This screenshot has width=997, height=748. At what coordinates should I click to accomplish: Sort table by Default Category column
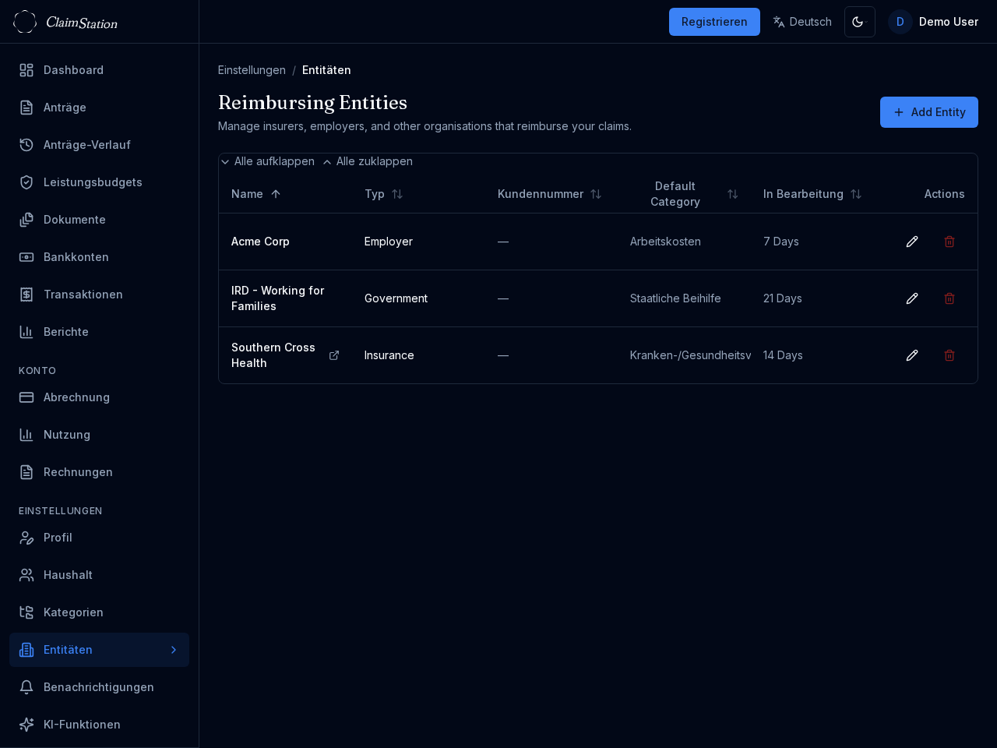pos(685,194)
